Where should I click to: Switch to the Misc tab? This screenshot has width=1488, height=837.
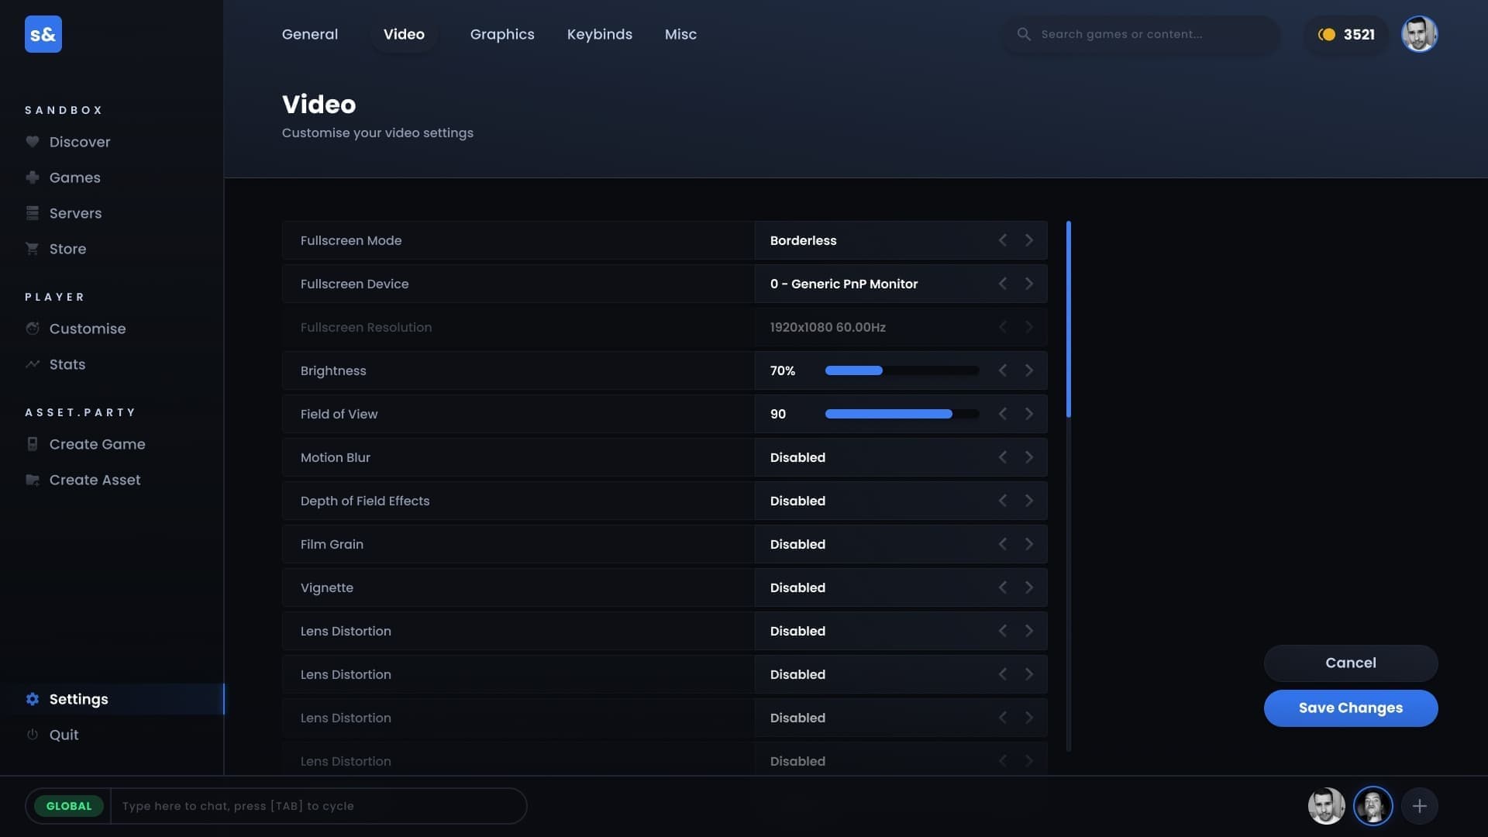point(680,34)
